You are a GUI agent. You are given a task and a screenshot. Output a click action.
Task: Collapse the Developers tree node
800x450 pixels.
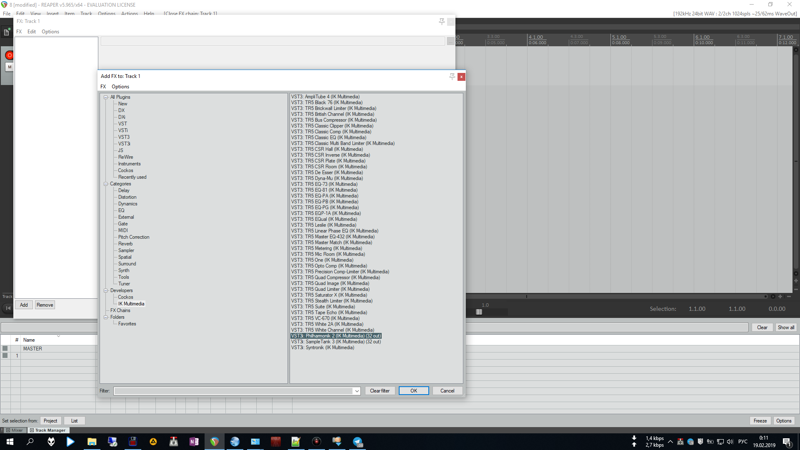click(106, 290)
